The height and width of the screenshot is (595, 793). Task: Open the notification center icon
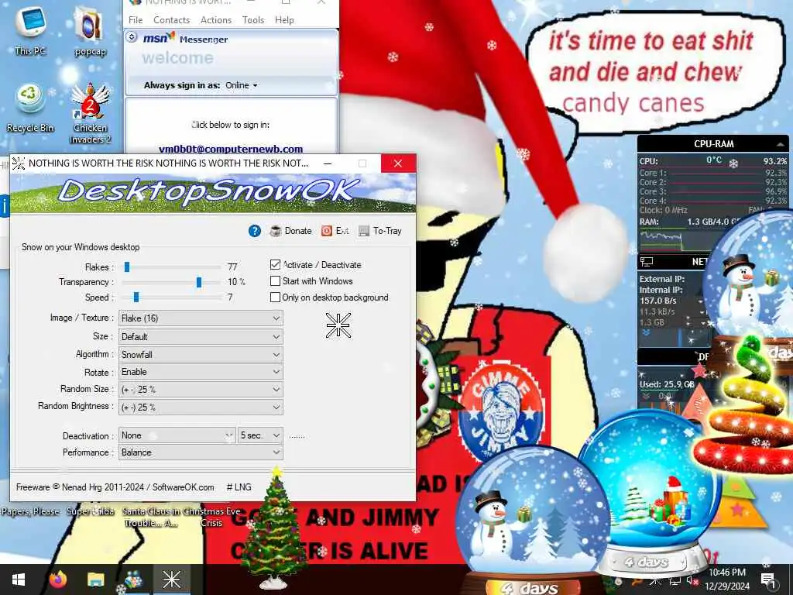click(x=768, y=580)
